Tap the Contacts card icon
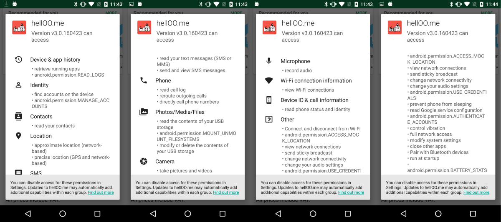 click(18, 117)
